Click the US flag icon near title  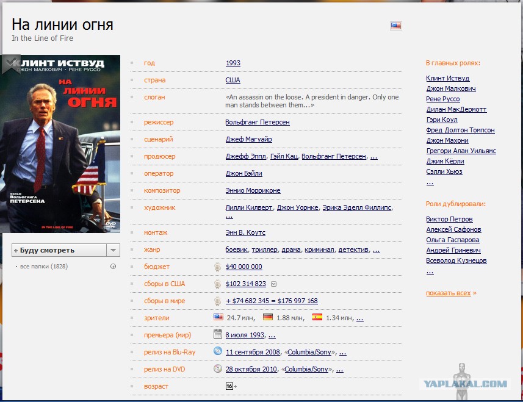pos(396,26)
